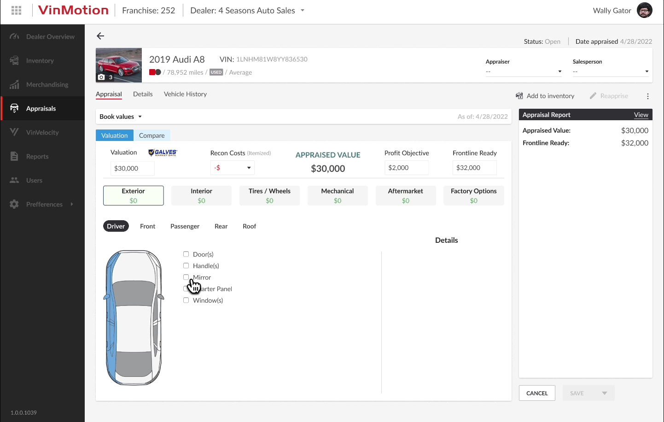The height and width of the screenshot is (422, 664).
Task: Open the VinVelocity sidebar icon
Action: pyautogui.click(x=14, y=132)
